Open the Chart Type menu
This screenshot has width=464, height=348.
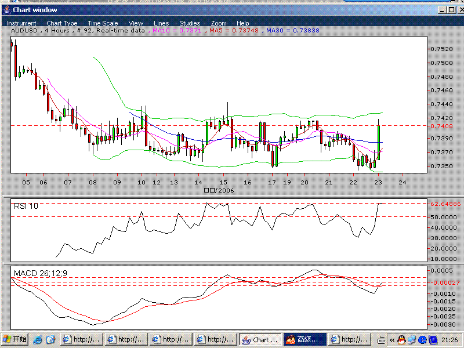click(62, 23)
